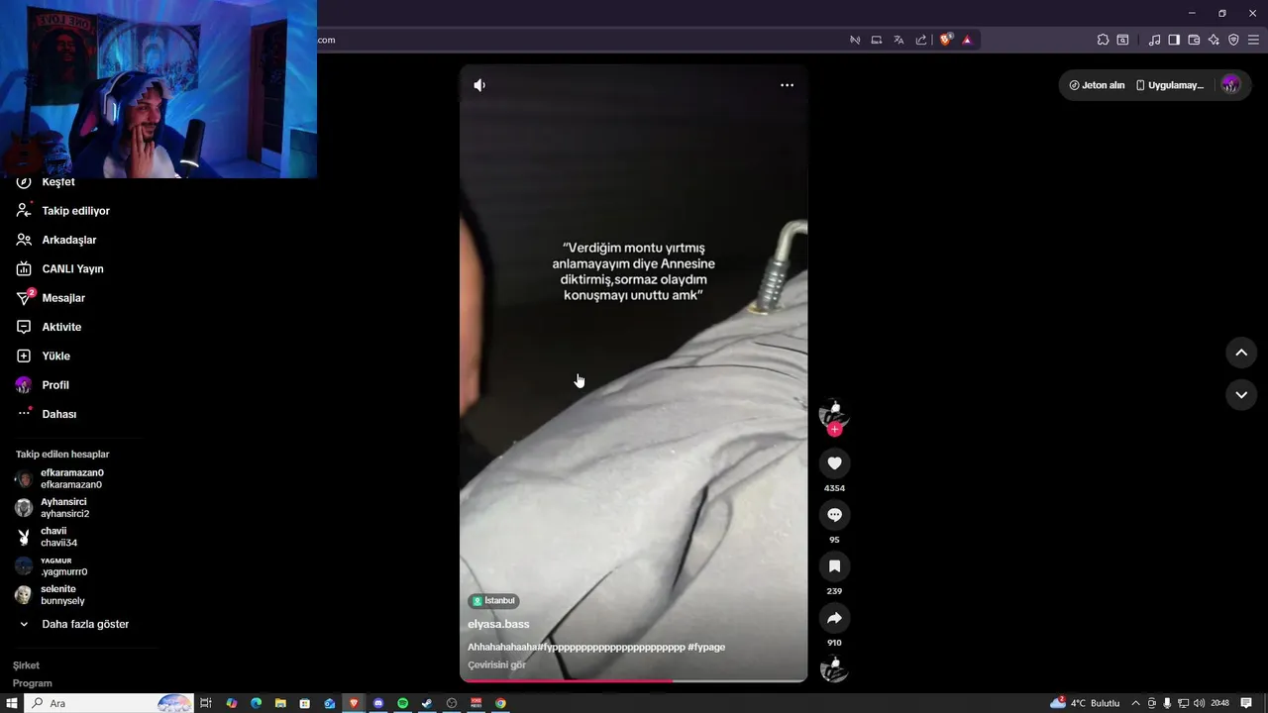The image size is (1268, 713).
Task: Click the Brave Rewards triangle icon
Action: 967,40
